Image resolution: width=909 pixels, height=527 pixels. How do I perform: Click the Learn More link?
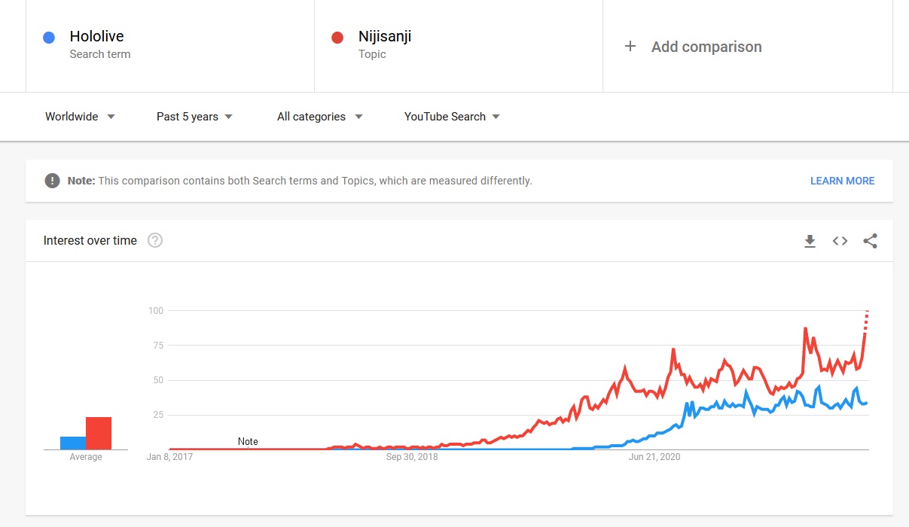click(842, 181)
